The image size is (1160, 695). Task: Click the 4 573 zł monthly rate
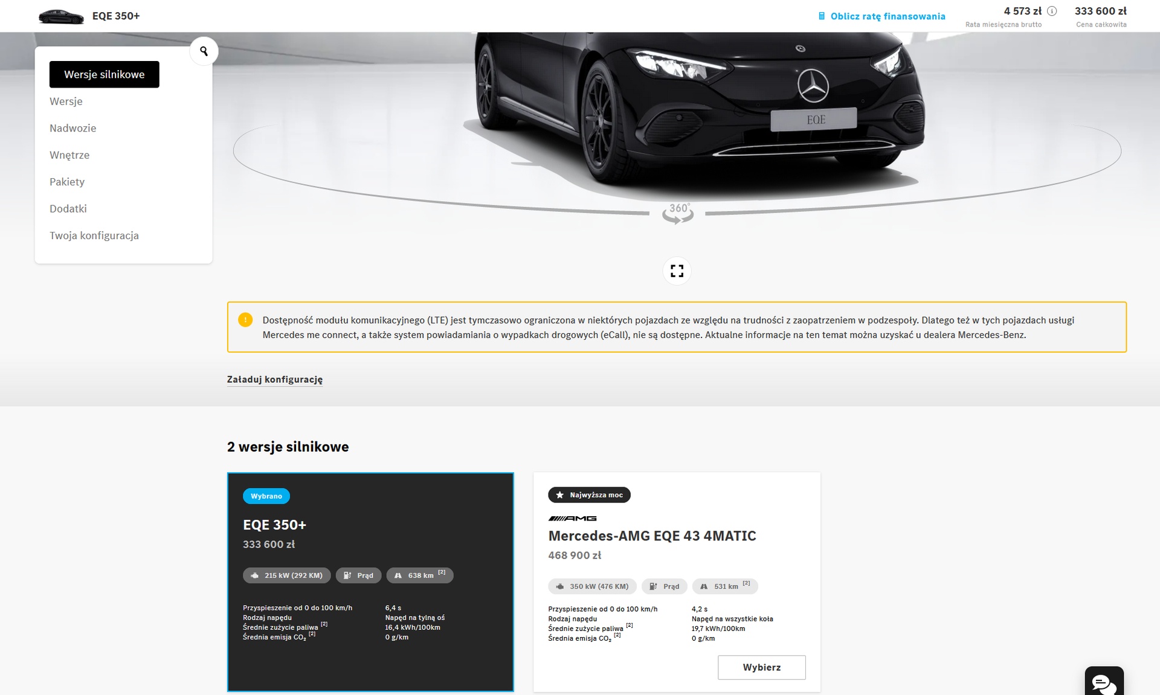pyautogui.click(x=1022, y=11)
